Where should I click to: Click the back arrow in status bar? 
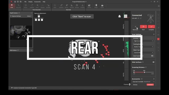[x=12, y=88]
